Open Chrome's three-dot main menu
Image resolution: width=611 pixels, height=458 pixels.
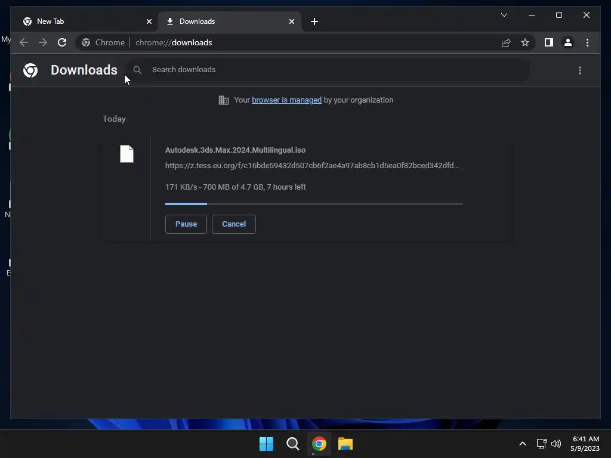point(587,42)
